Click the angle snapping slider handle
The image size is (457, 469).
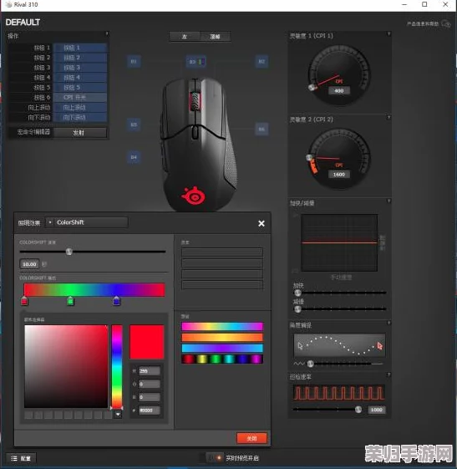click(x=311, y=364)
